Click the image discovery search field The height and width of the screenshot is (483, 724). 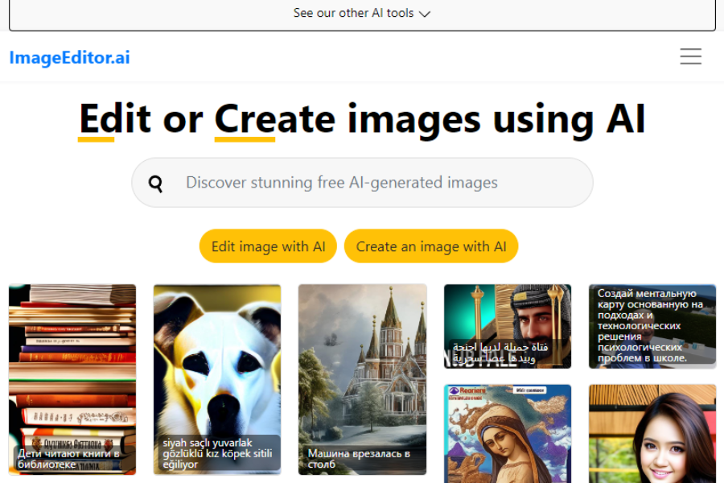(362, 183)
